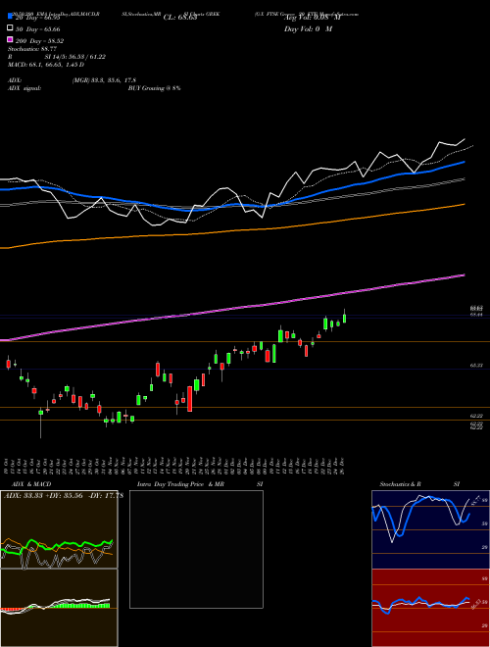490x647 pixels.
Task: Click the white 50 Day legend swatch
Action: 11,28
